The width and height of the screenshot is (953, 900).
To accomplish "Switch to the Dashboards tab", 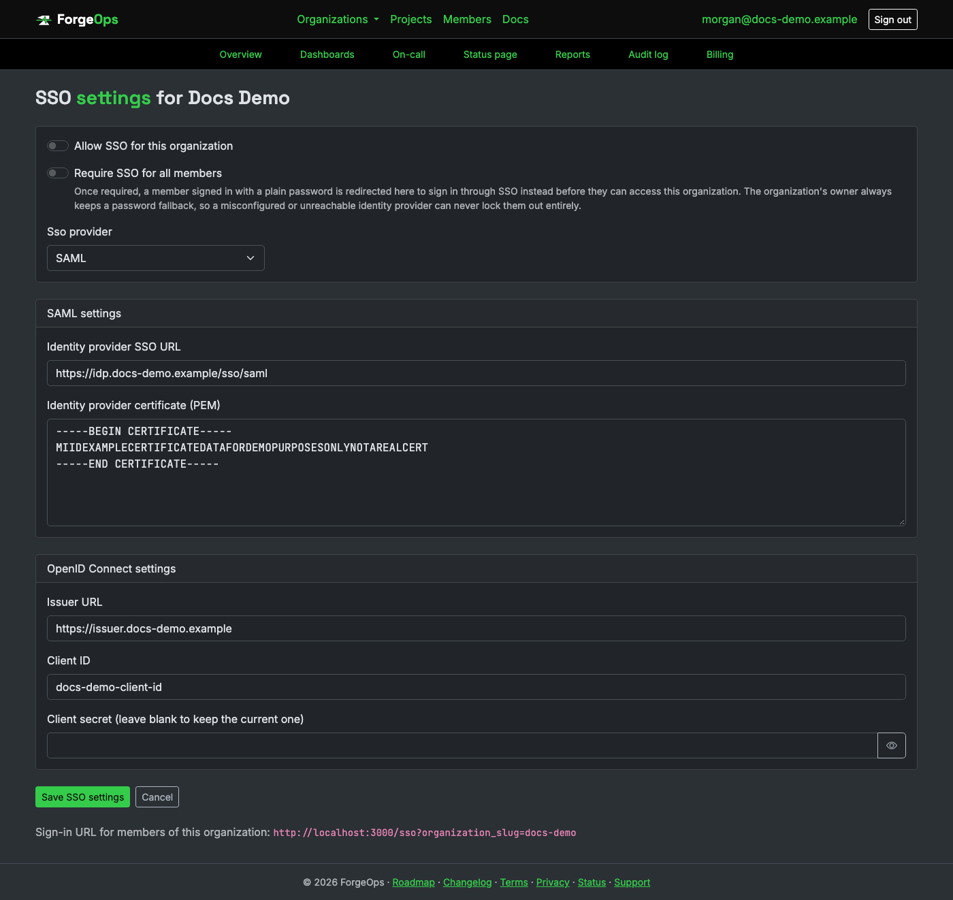I will [327, 54].
